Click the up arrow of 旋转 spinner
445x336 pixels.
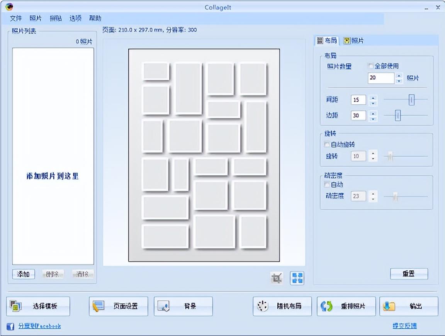click(x=373, y=154)
